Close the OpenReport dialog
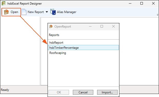This screenshot has width=159, height=97. pos(113,27)
